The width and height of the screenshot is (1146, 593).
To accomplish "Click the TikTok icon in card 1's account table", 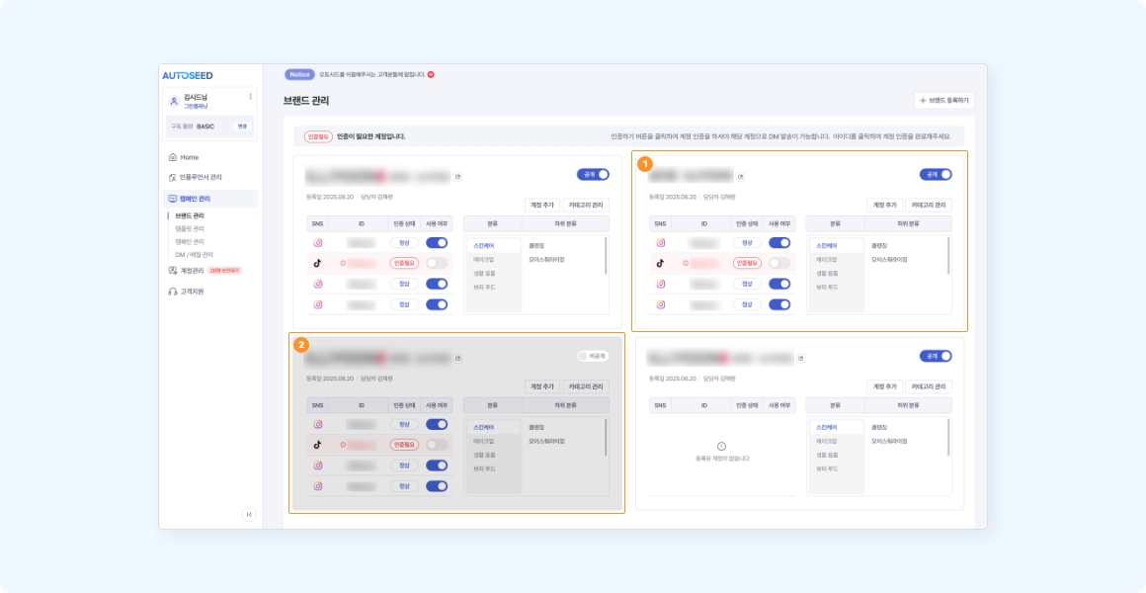I will pos(660,263).
